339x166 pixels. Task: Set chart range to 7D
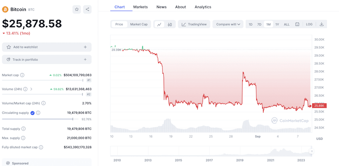[259, 24]
